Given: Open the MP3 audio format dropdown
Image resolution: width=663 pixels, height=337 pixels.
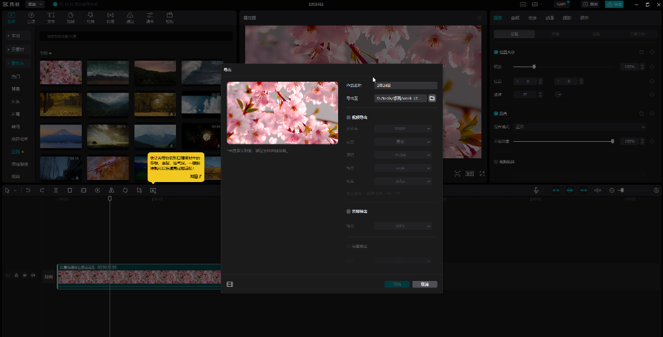Looking at the screenshot, I should 403,226.
